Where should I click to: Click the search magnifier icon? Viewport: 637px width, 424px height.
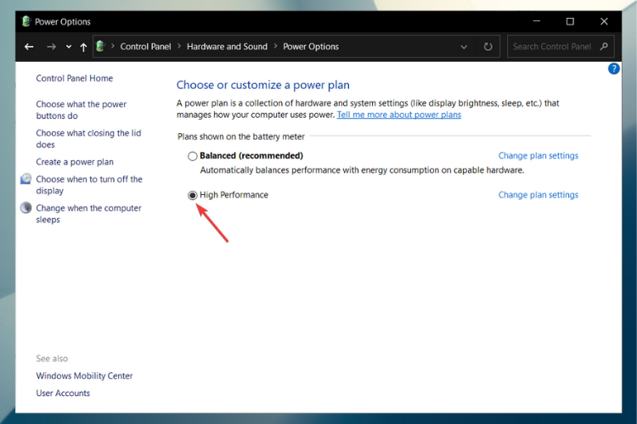[x=604, y=47]
